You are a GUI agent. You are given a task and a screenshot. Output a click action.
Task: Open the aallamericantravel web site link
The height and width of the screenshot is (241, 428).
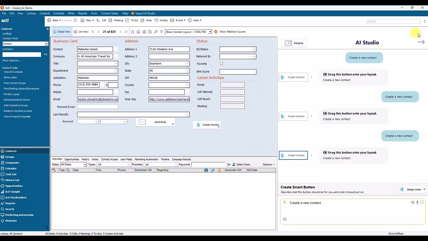coord(169,99)
